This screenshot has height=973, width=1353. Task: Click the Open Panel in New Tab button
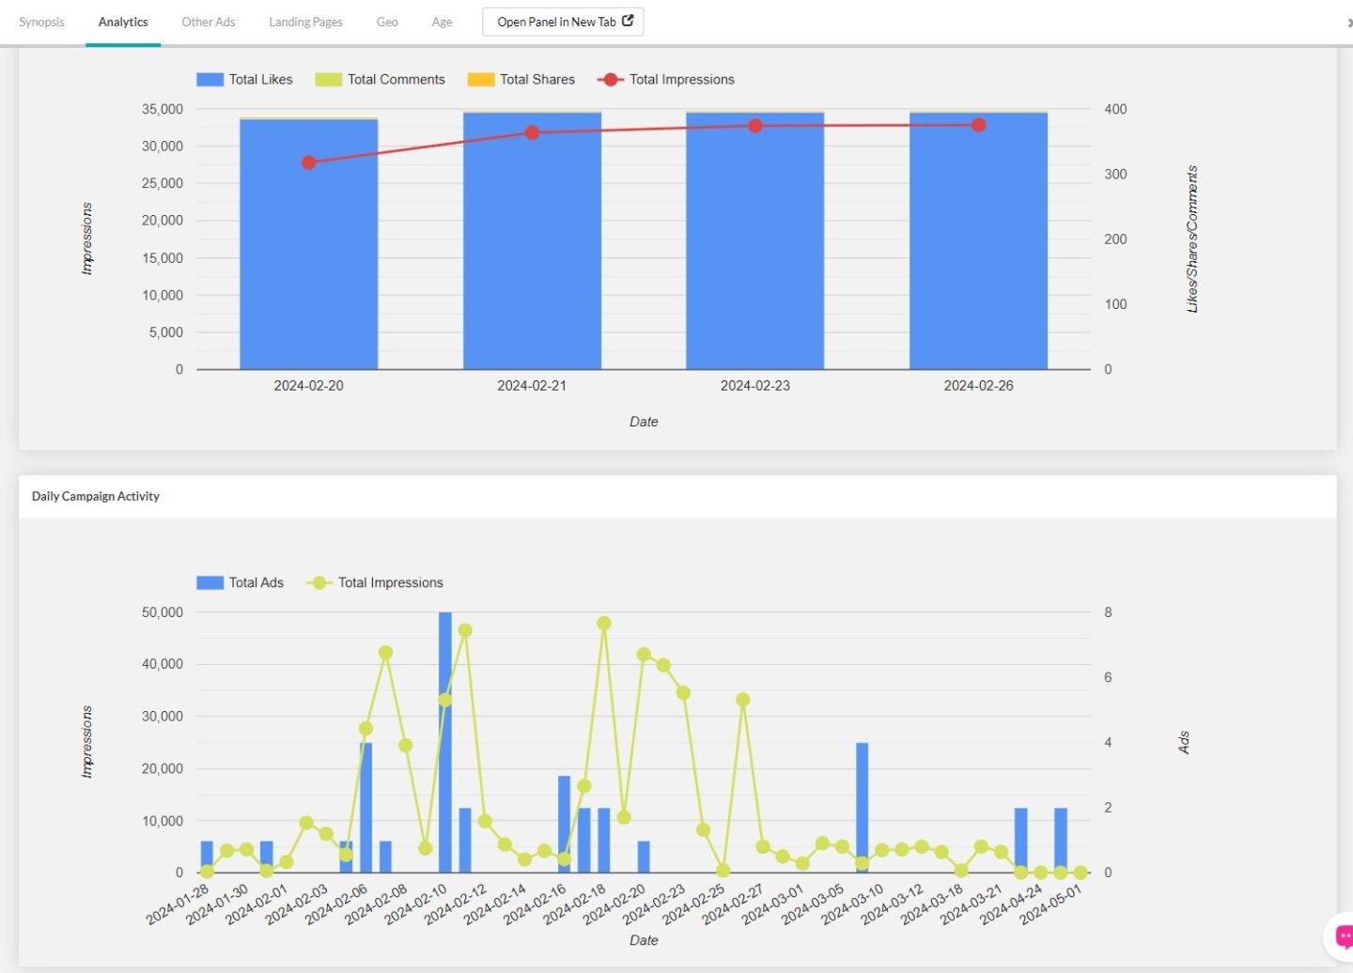(x=562, y=22)
